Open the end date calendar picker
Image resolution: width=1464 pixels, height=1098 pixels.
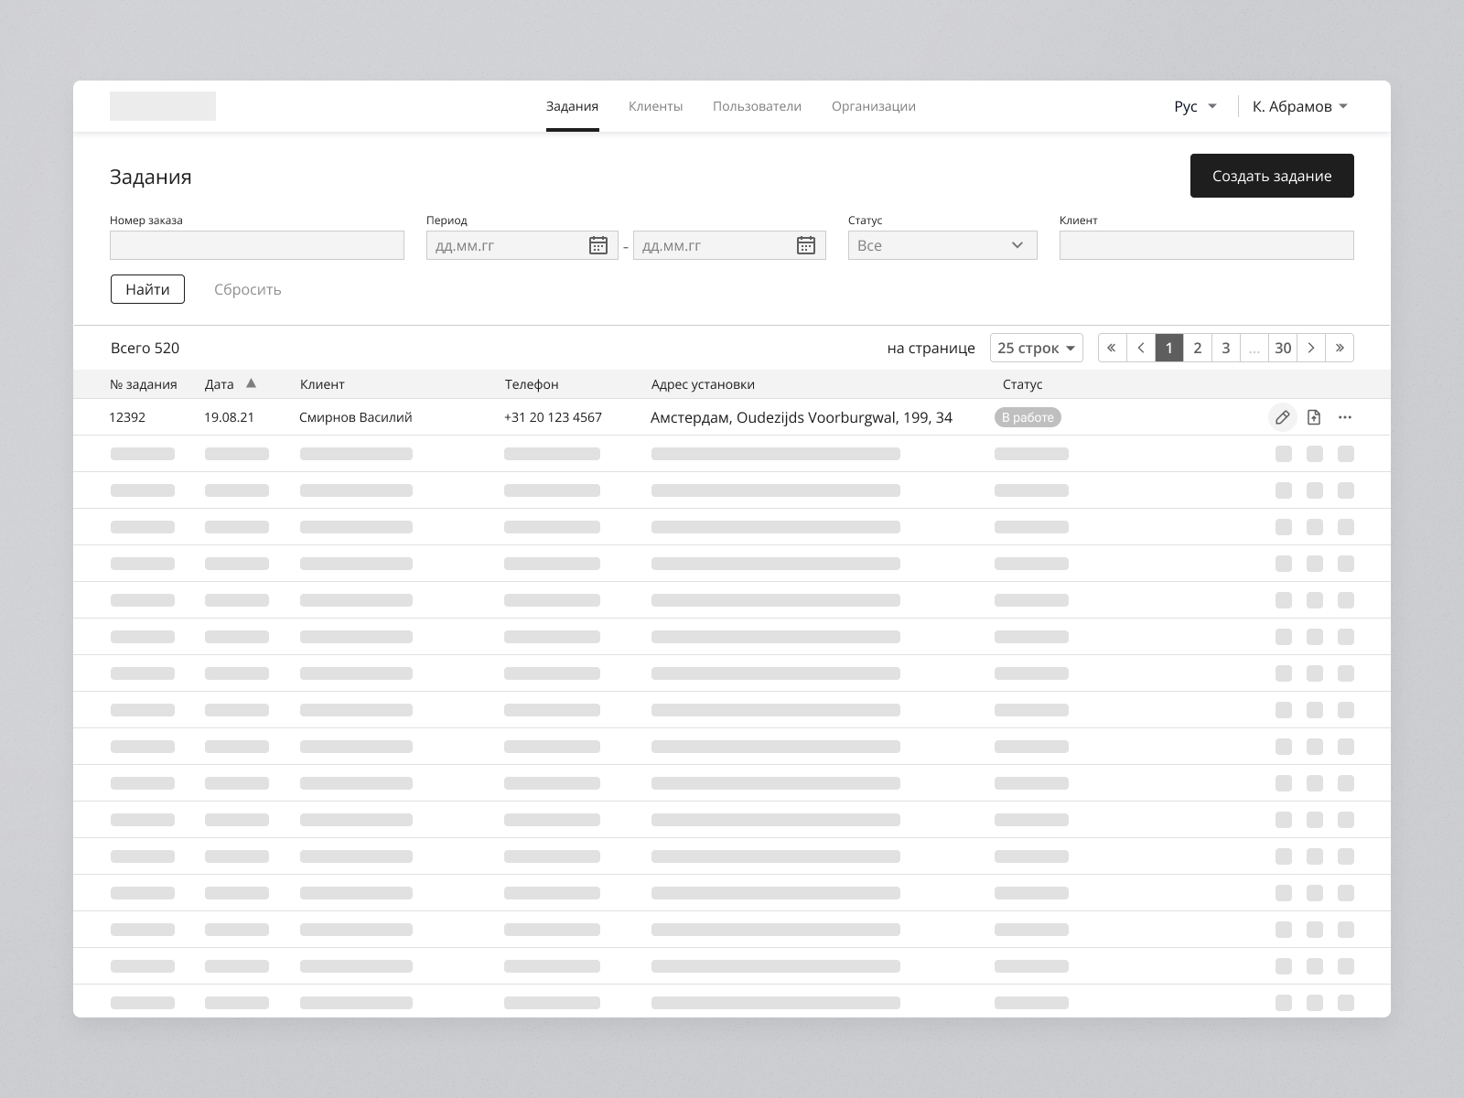coord(806,245)
